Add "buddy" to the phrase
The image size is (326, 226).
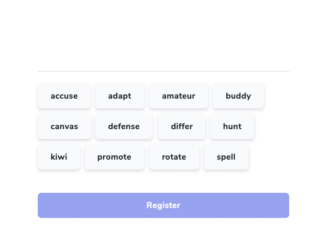(x=238, y=96)
